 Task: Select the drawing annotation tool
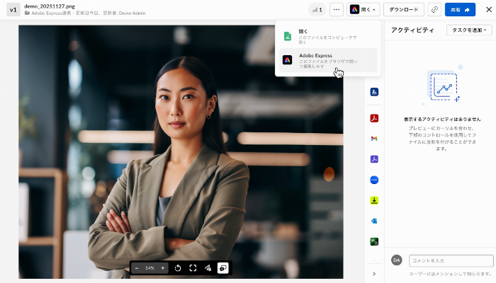coord(208,268)
